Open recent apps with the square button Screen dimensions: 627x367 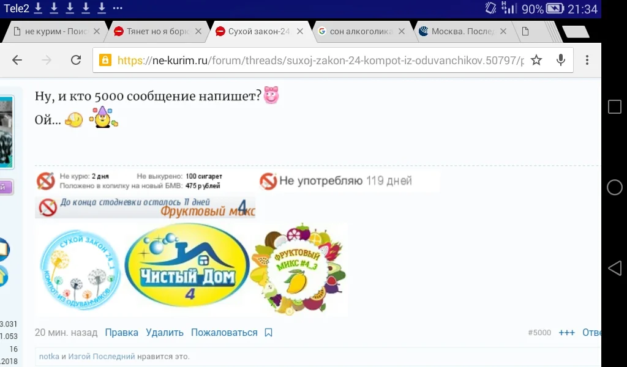point(614,106)
